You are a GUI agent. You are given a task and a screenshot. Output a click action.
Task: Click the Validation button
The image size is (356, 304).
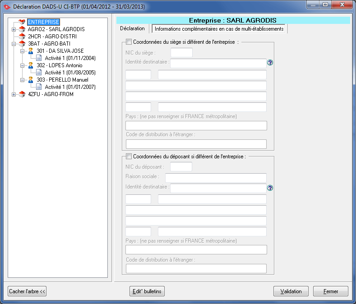291,291
